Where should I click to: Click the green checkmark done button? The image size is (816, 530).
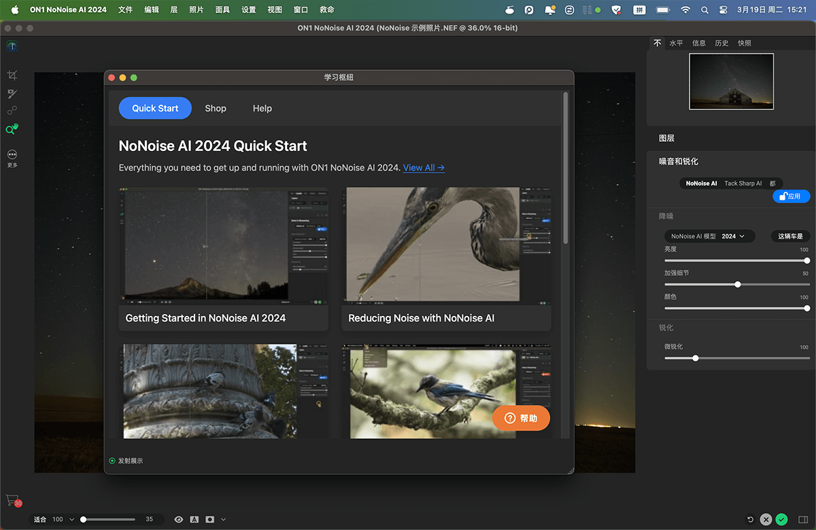pyautogui.click(x=782, y=519)
